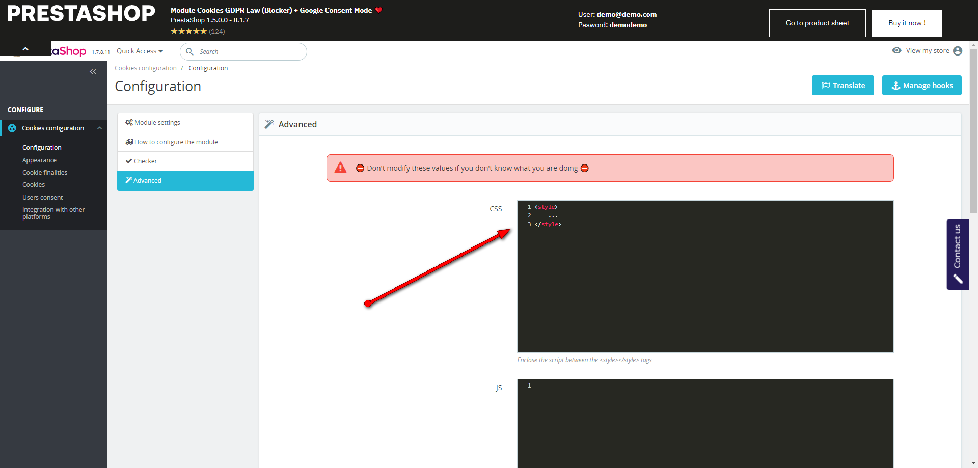Click into the Search input field
This screenshot has width=978, height=468.
243,51
